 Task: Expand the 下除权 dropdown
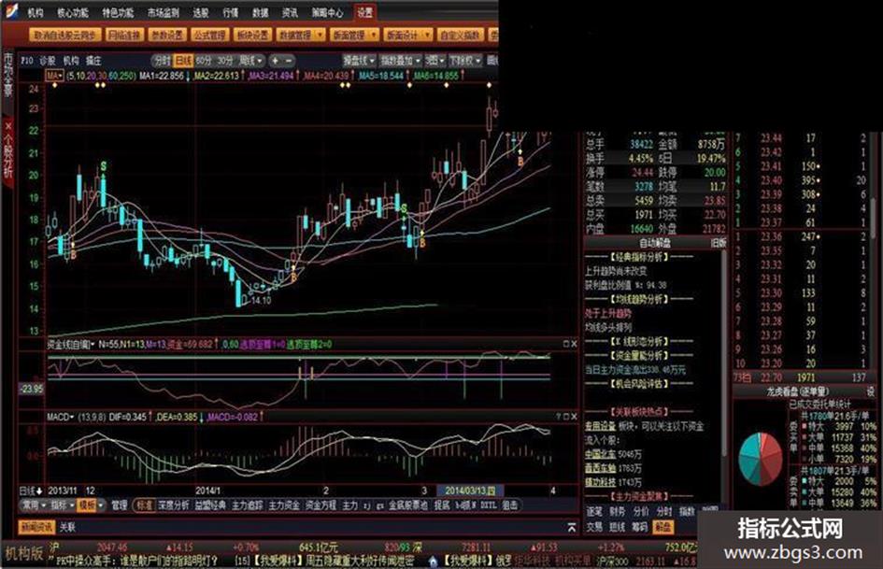pyautogui.click(x=464, y=61)
